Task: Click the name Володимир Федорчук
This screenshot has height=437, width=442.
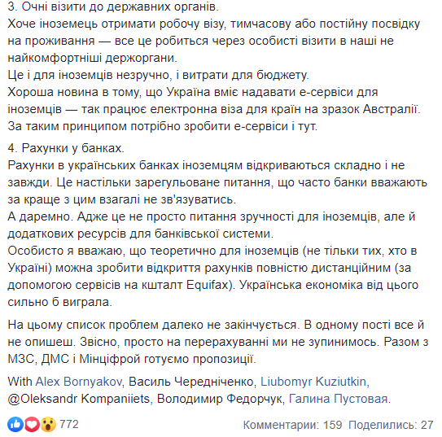Action: (x=219, y=399)
